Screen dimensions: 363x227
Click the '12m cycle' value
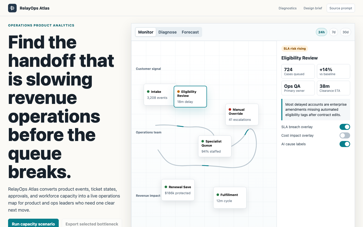[x=224, y=201]
